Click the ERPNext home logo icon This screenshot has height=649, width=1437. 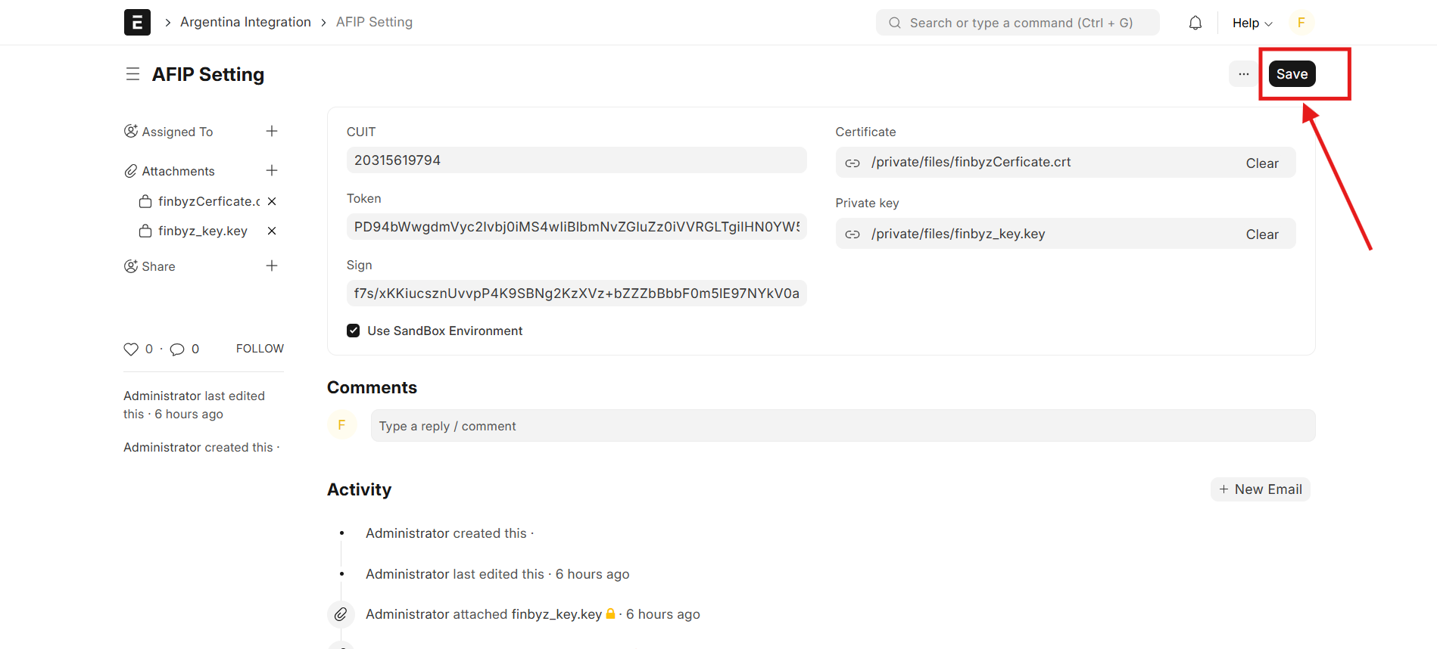click(137, 23)
